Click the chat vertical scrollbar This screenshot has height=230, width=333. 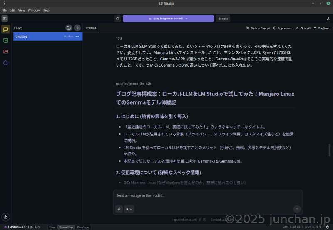click(329, 150)
